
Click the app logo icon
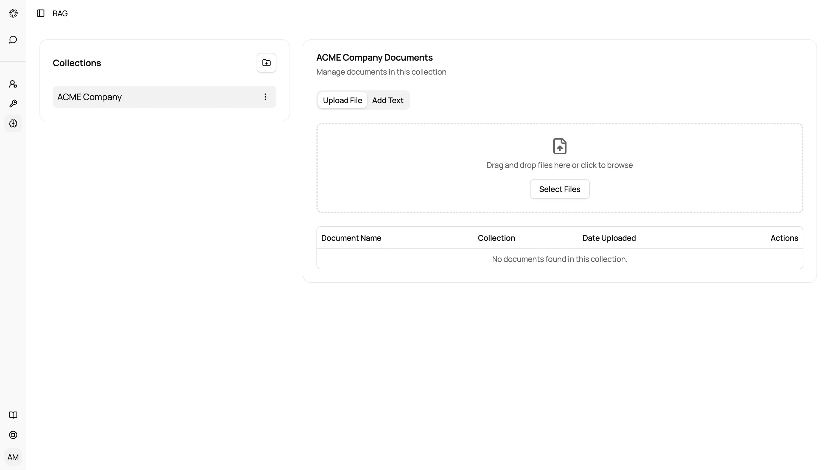coord(13,13)
